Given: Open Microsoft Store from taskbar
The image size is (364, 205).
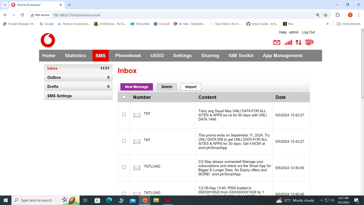Looking at the screenshot, I should [x=97, y=200].
